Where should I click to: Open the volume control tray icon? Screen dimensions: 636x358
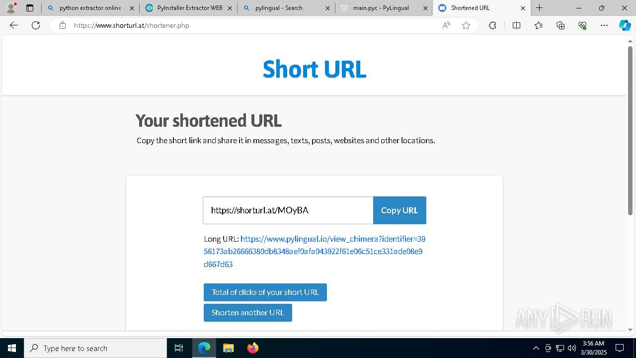[x=571, y=348]
